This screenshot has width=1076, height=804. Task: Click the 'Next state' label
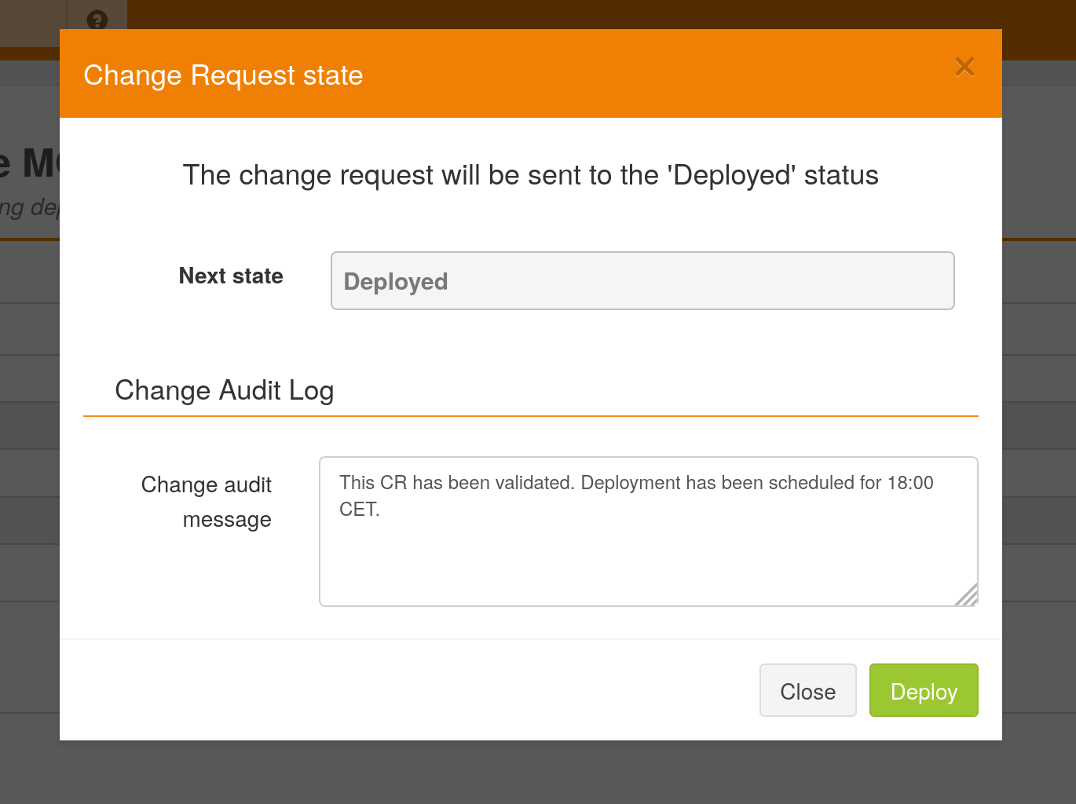point(231,276)
